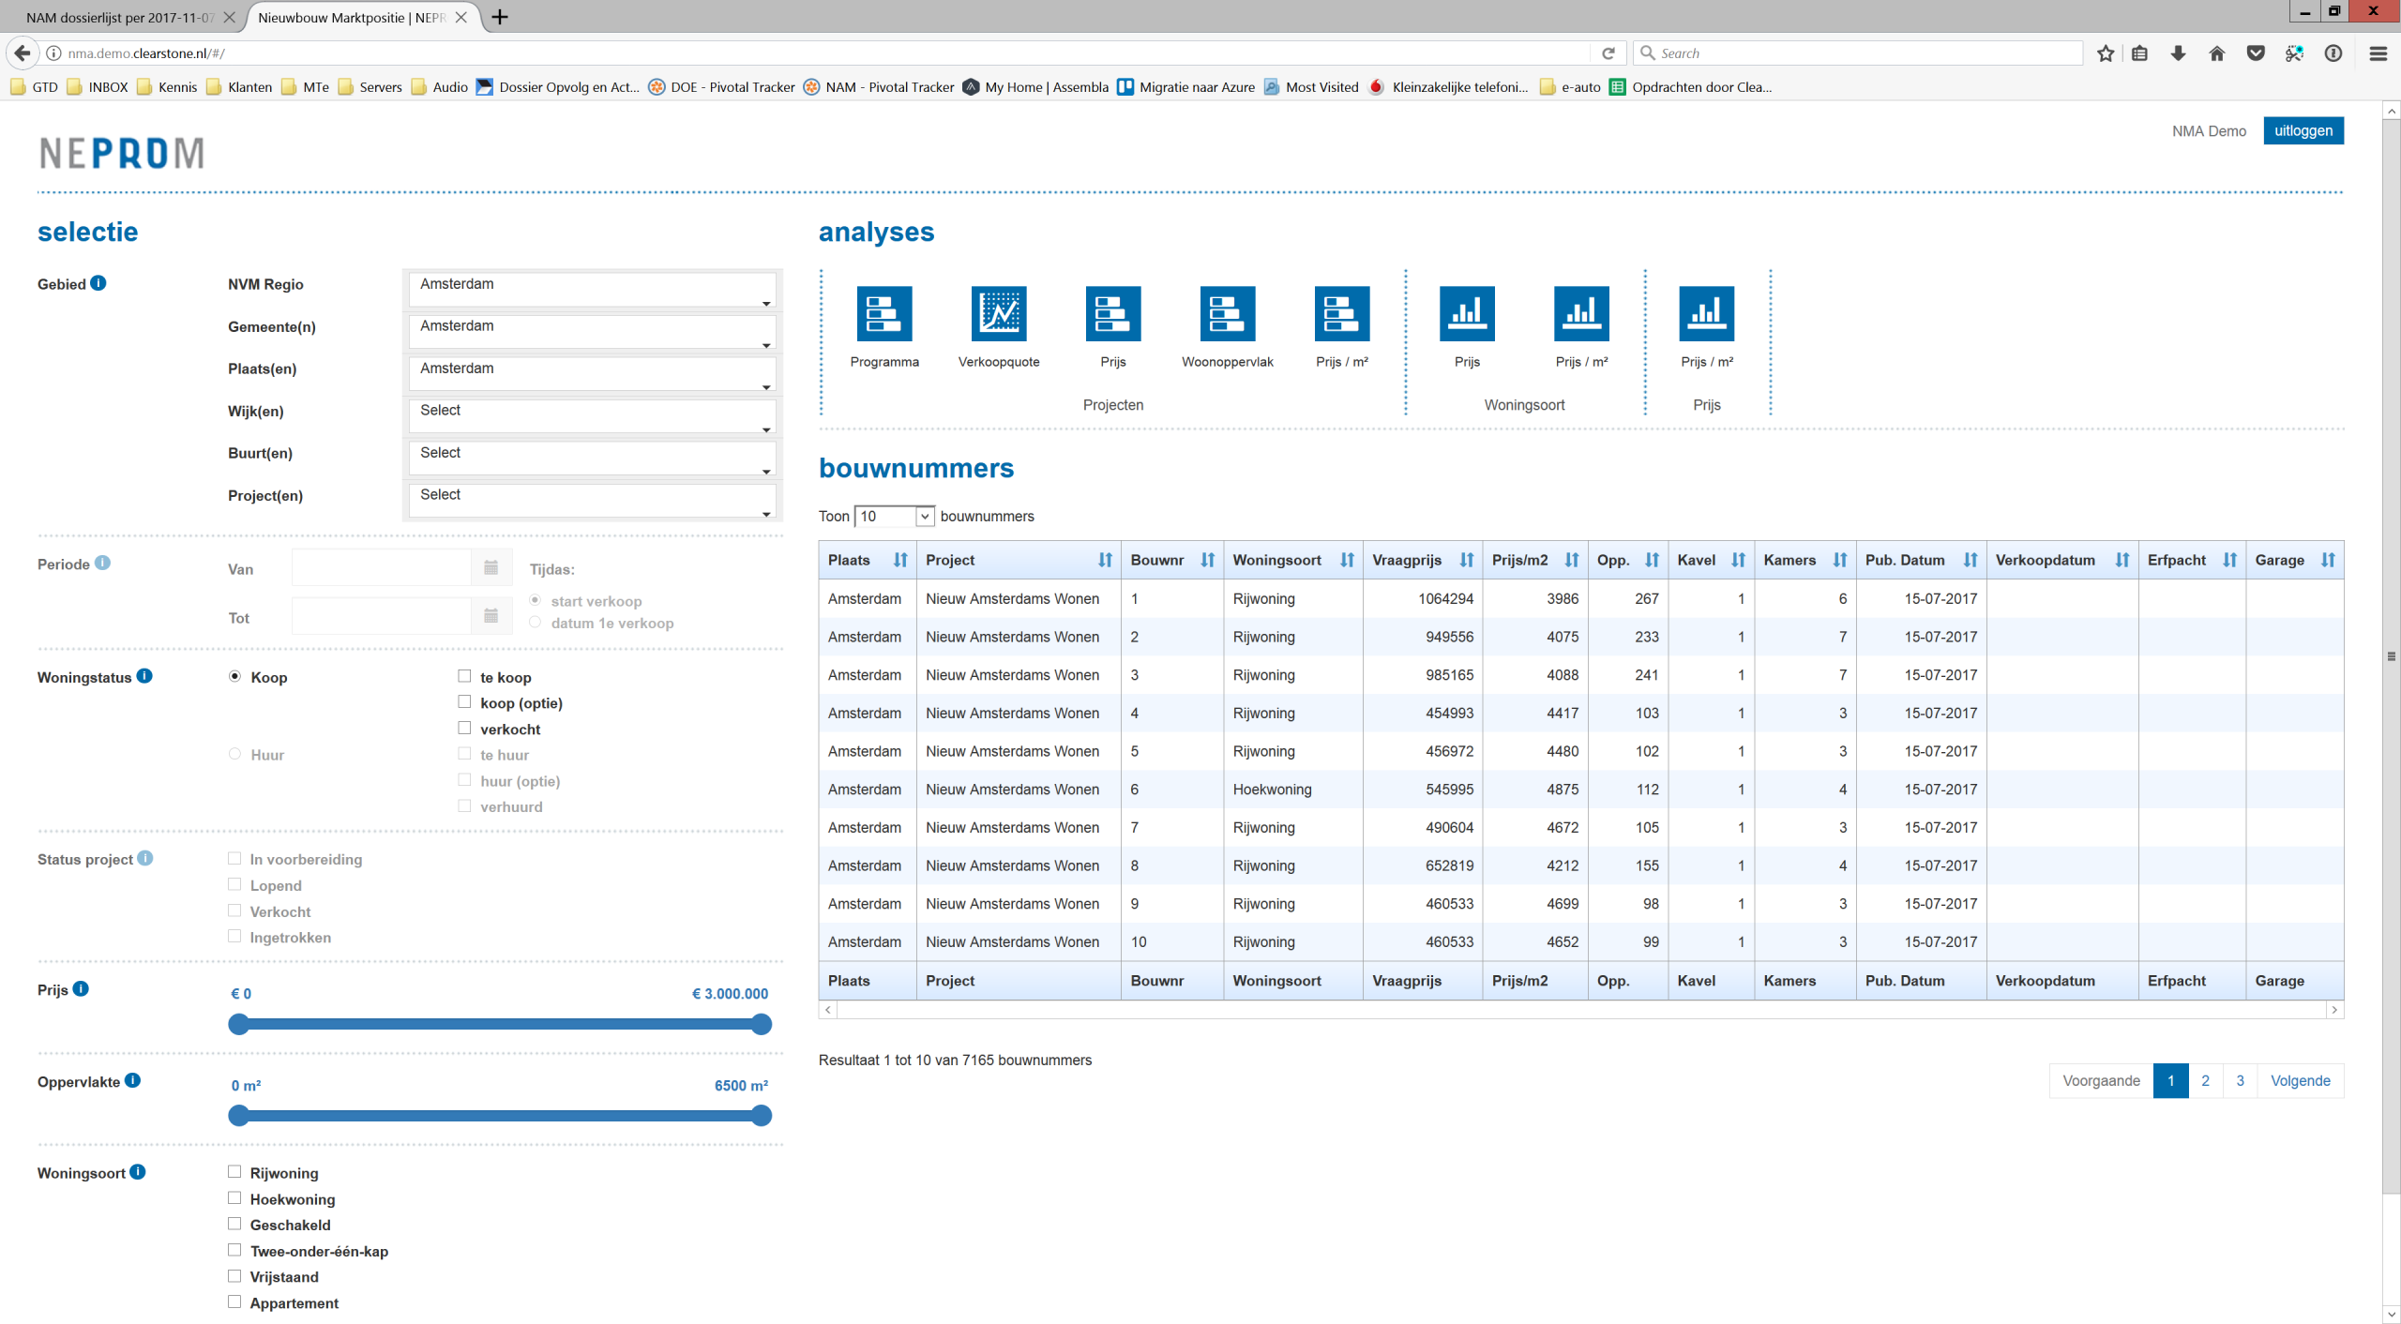Open the Woonoppervlak project analysis
This screenshot has height=1324, width=2401.
tap(1227, 313)
